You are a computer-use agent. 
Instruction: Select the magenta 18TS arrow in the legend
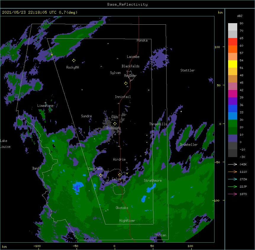click(233, 194)
